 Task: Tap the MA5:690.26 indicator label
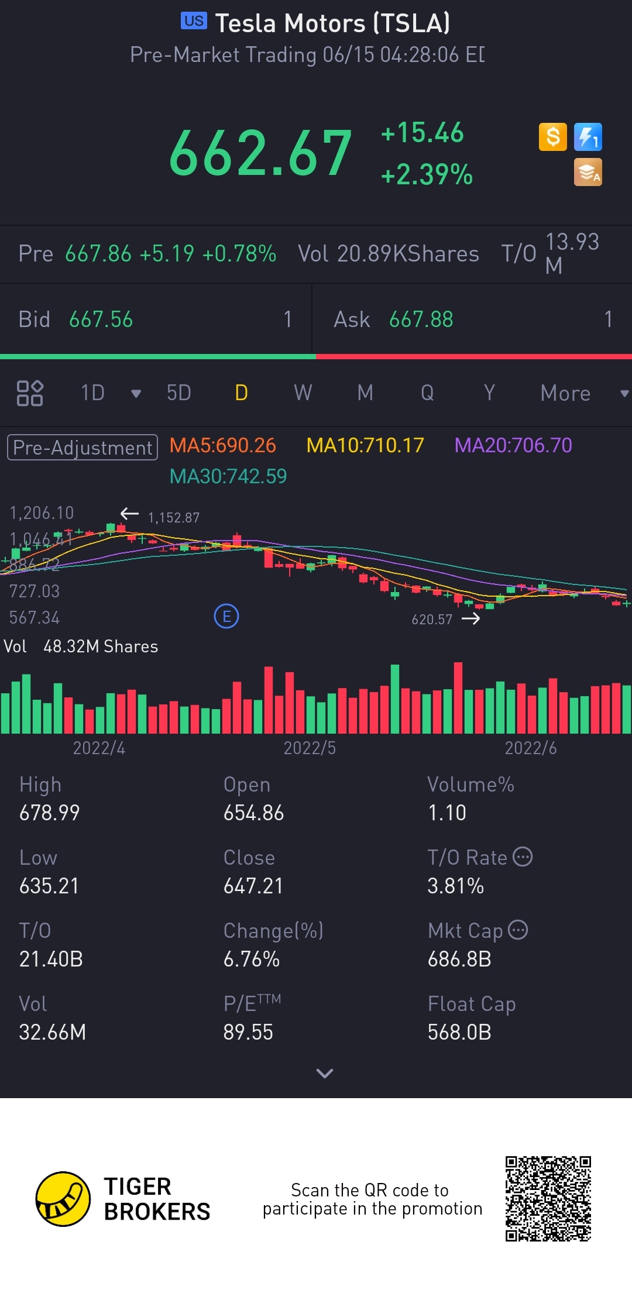coord(222,446)
